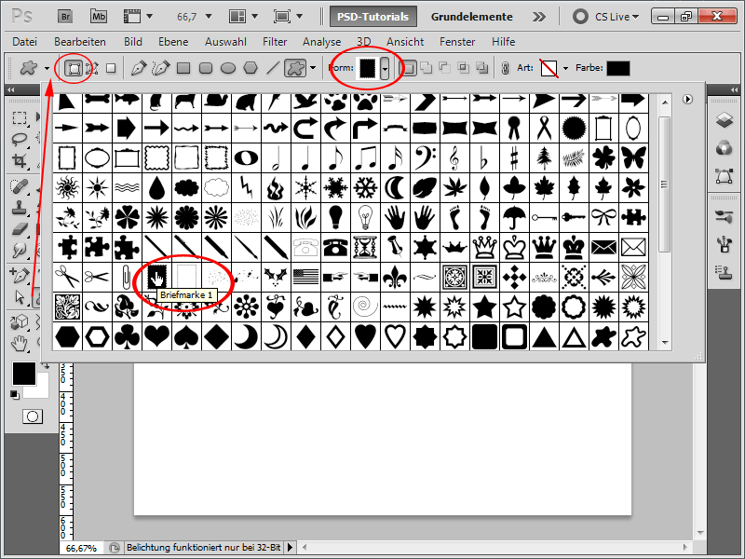Select the Fill pixels mode icon
This screenshot has width=745, height=559.
pos(111,68)
